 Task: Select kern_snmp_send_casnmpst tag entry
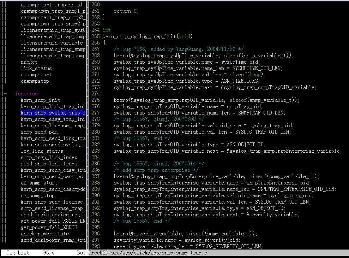53,176
